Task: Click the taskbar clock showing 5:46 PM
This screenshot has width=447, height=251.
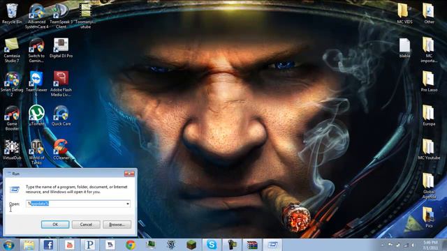Action: coord(430,245)
